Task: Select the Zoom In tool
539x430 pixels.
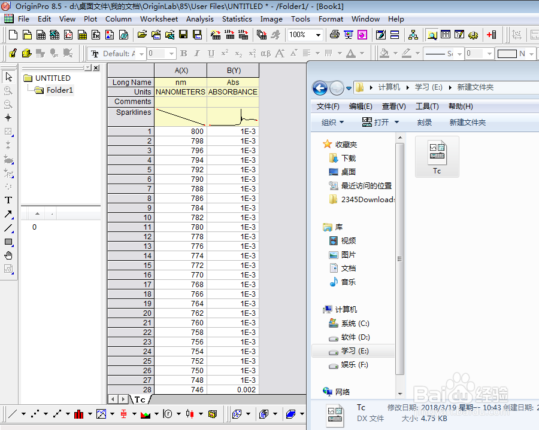Action: 8,90
